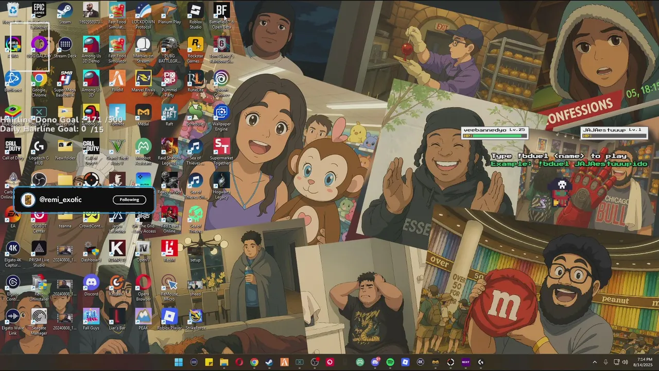
Task: Launch Opera Browser desktop shortcut
Action: point(143,287)
